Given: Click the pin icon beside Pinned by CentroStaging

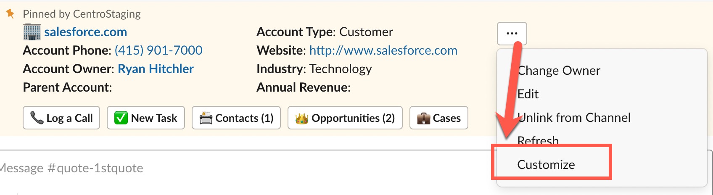Looking at the screenshot, I should [x=10, y=14].
